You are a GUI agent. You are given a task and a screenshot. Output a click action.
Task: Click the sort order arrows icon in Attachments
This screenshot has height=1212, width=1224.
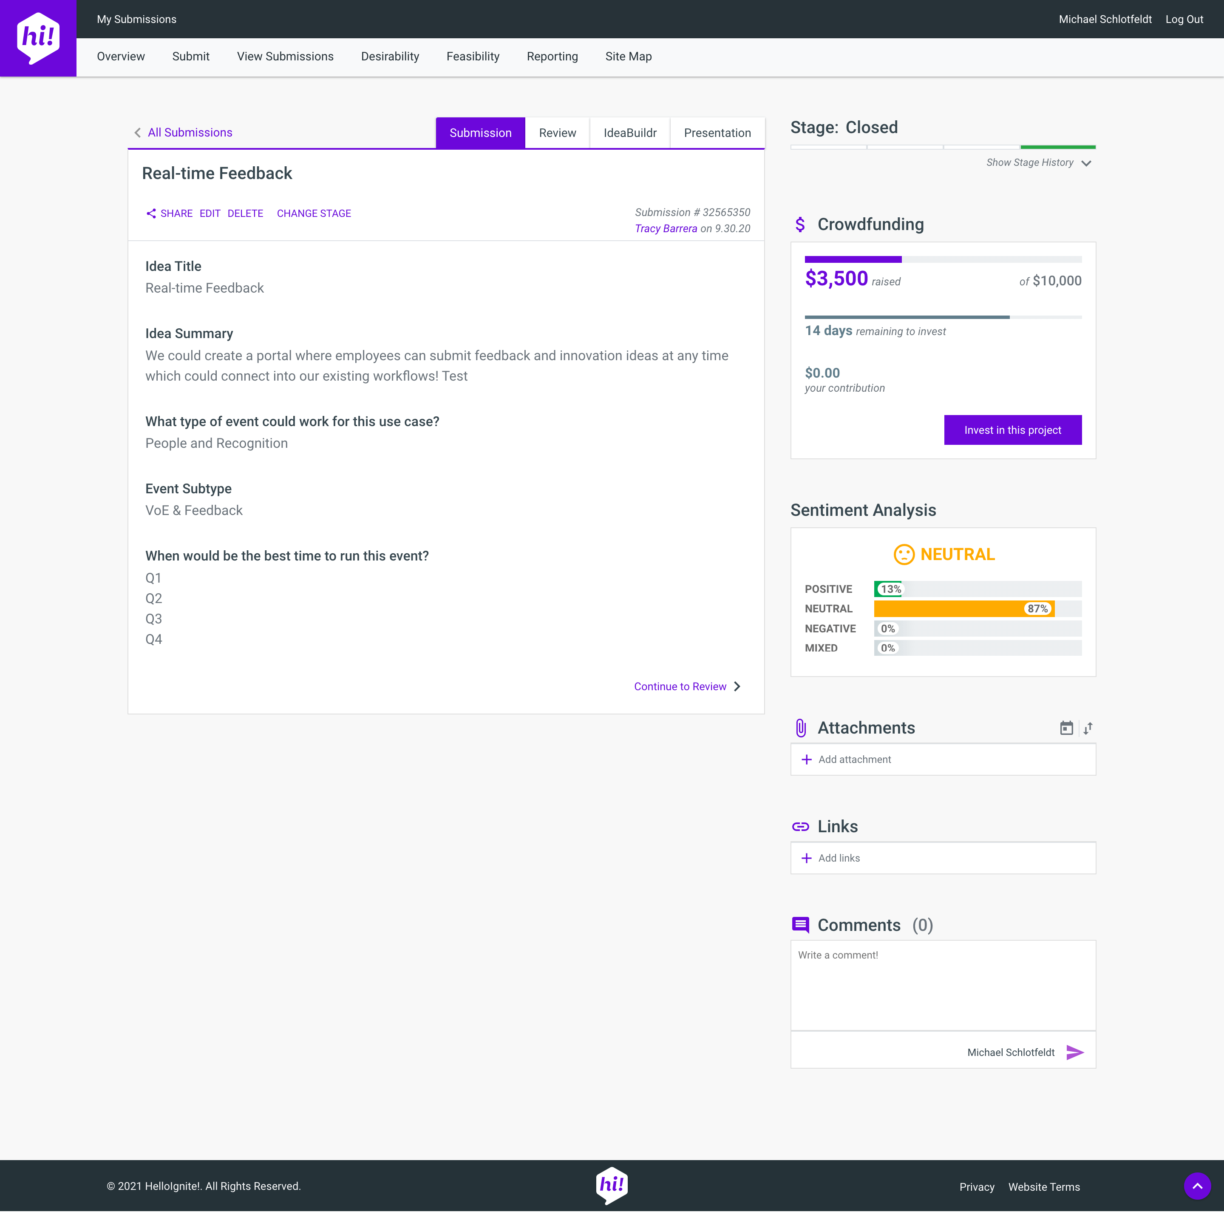point(1088,728)
